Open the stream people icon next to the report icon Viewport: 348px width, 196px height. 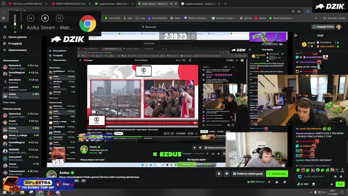coord(285,182)
